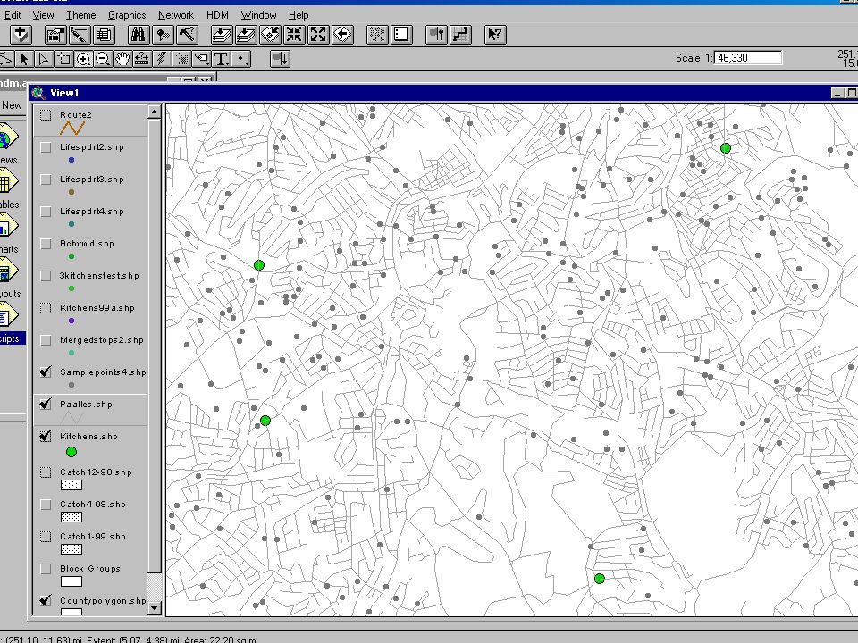This screenshot has width=858, height=643.
Task: Open the Edit Legend tool
Action: tap(79, 35)
